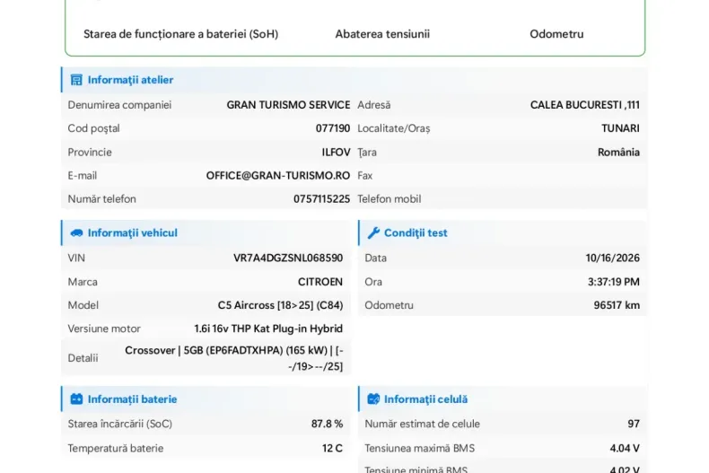The width and height of the screenshot is (709, 473).
Task: Click the Provincie label
Action: [90, 152]
